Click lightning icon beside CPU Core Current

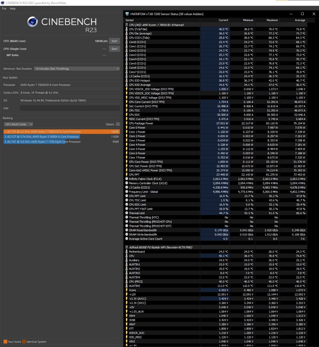127,102
